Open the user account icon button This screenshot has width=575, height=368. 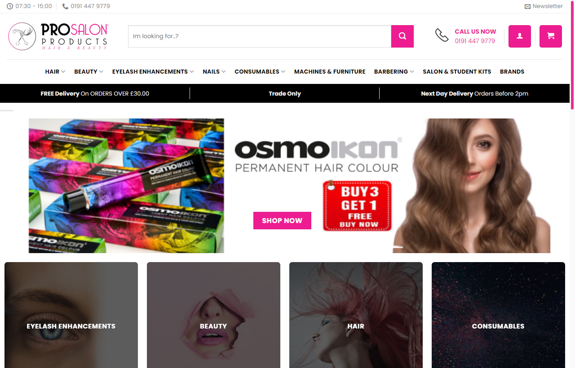520,36
